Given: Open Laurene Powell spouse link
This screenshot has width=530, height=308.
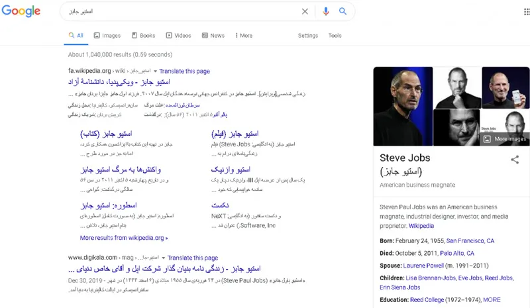Looking at the screenshot, I should [x=423, y=266].
